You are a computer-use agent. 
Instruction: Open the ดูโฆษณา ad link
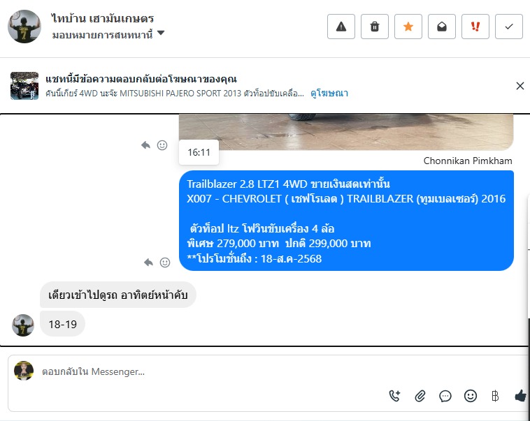click(x=329, y=93)
